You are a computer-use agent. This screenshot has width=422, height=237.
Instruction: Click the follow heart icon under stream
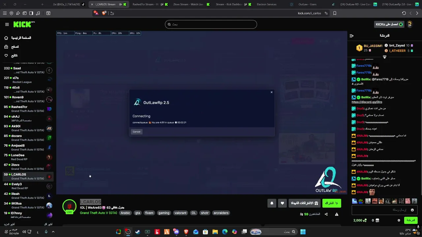282,203
